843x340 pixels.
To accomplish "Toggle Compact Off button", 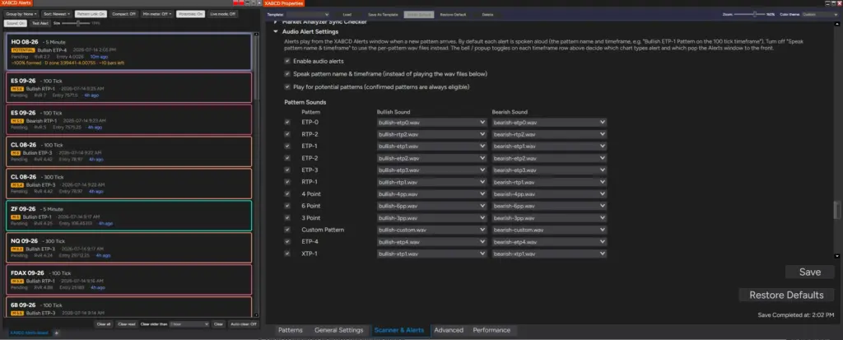I will (x=123, y=14).
